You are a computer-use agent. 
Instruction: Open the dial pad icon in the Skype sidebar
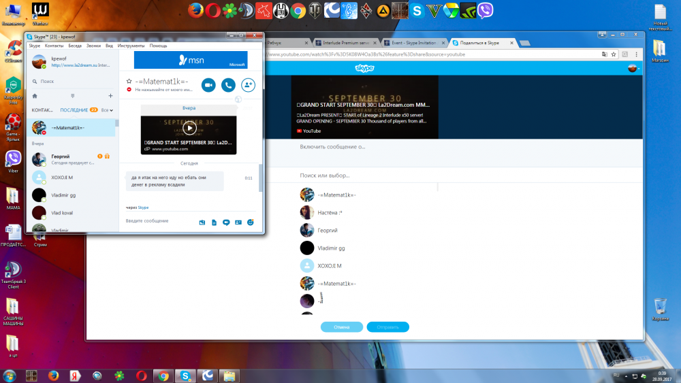(73, 96)
